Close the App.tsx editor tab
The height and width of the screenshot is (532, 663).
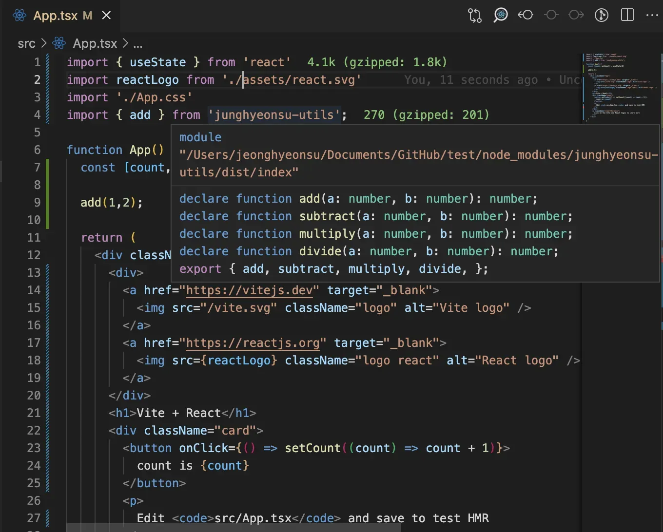pos(106,16)
